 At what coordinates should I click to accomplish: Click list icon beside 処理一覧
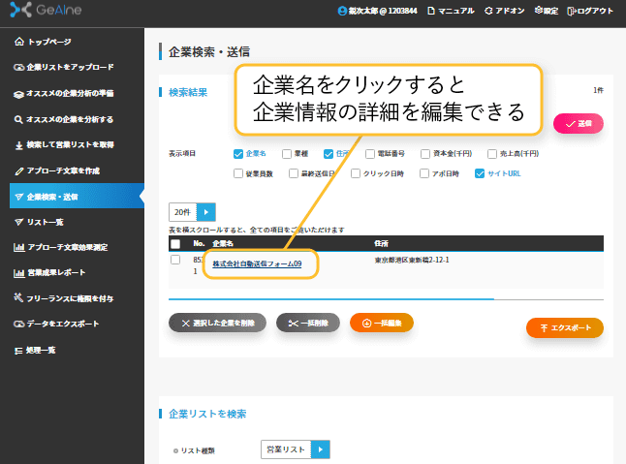[x=18, y=351]
